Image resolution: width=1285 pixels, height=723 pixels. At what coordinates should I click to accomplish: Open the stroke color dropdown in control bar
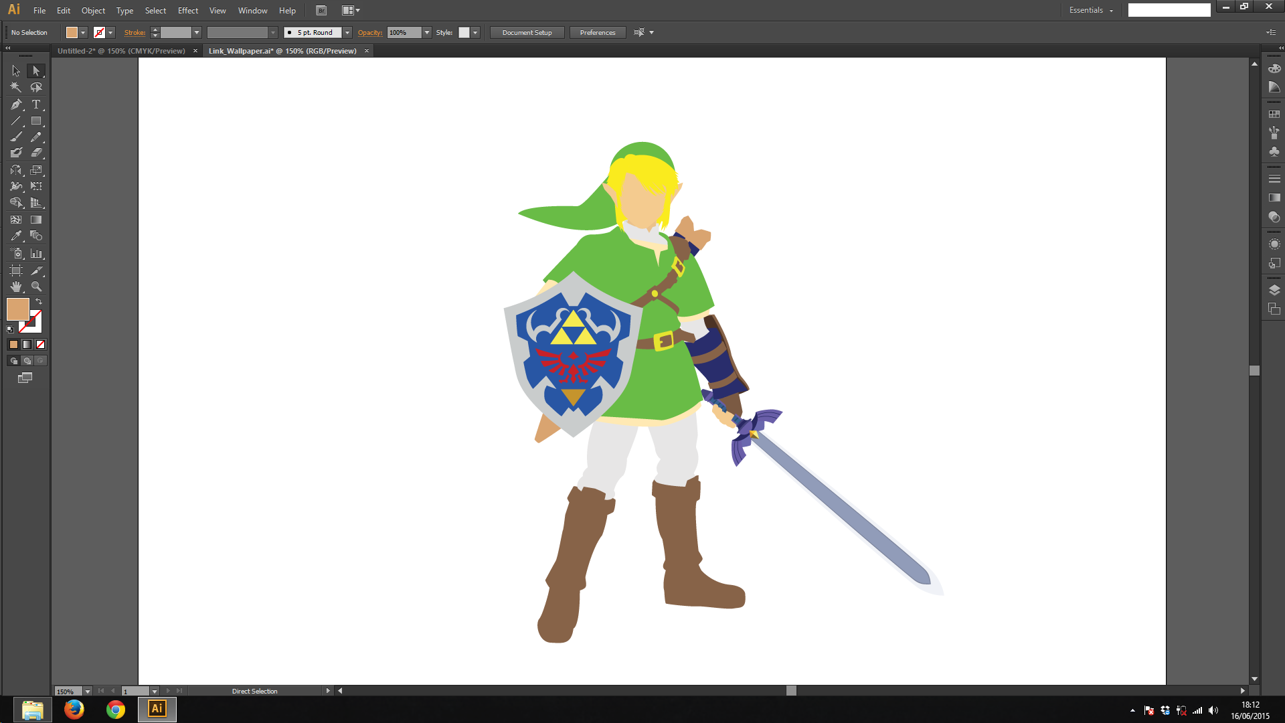coord(110,33)
